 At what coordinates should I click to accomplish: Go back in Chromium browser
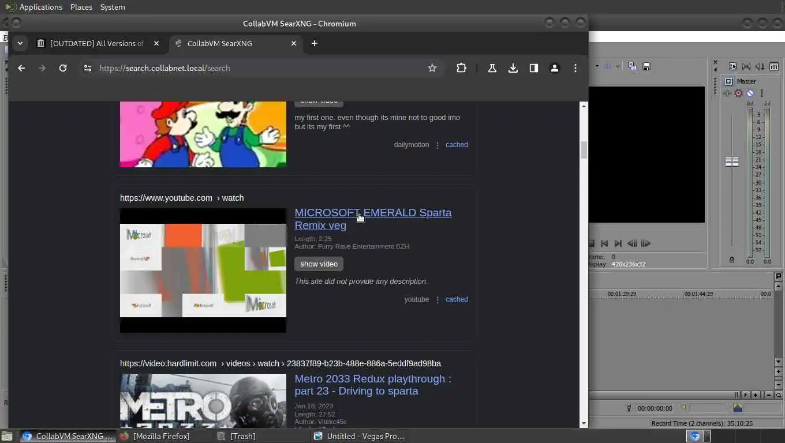(21, 68)
